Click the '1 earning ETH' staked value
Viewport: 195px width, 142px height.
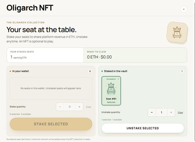point(19,57)
